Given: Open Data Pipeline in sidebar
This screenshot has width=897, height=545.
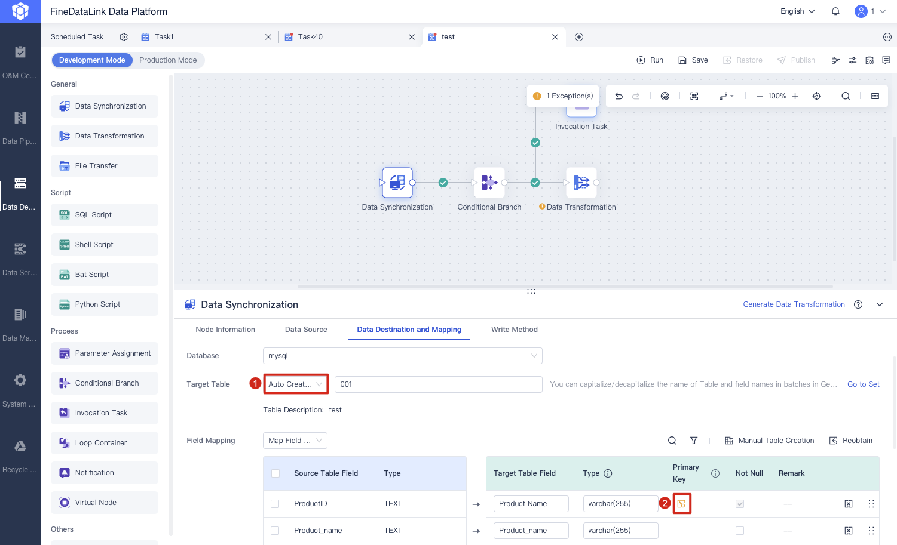Looking at the screenshot, I should (x=20, y=128).
